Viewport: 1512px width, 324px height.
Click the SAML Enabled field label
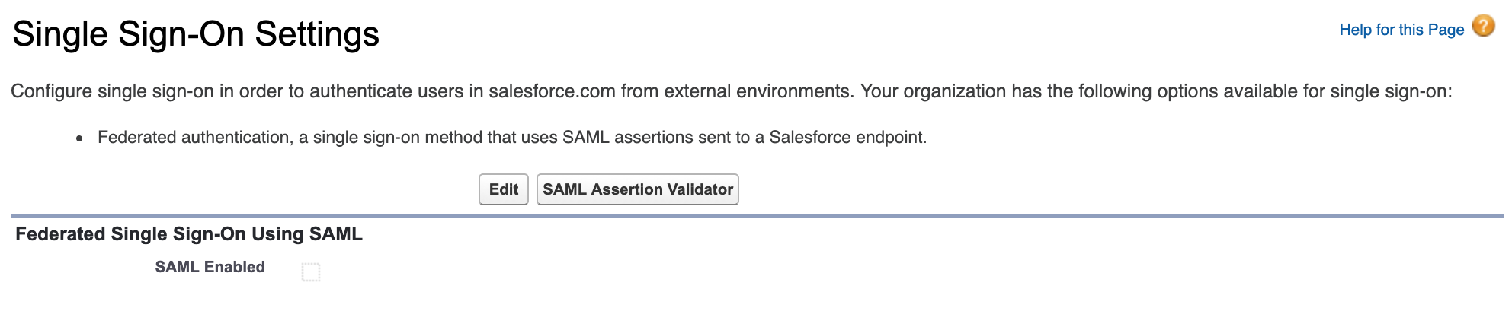[x=210, y=267]
